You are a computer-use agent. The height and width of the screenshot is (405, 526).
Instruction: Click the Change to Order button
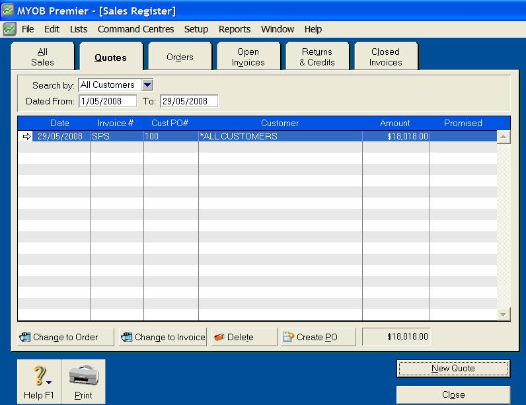coord(65,337)
